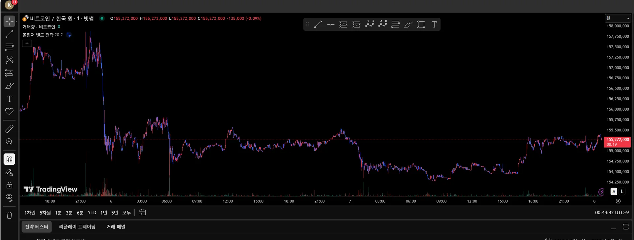Activate the zoom in tool

[x=9, y=142]
